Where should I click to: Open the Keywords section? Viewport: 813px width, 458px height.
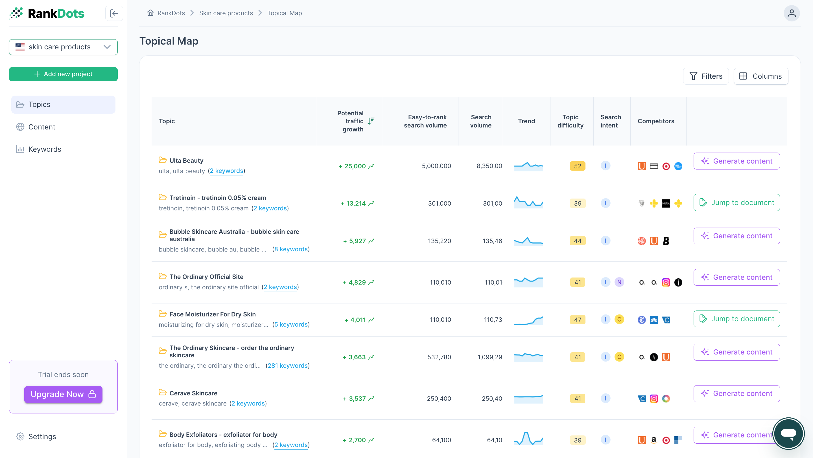[63, 149]
